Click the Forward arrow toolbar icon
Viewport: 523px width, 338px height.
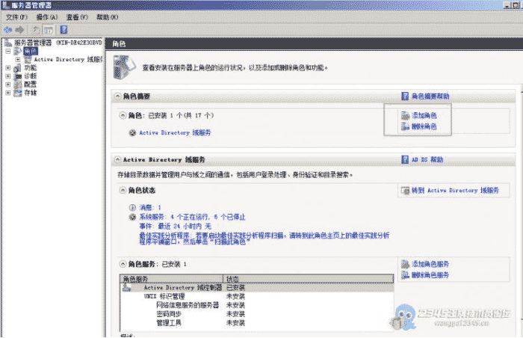click(20, 29)
